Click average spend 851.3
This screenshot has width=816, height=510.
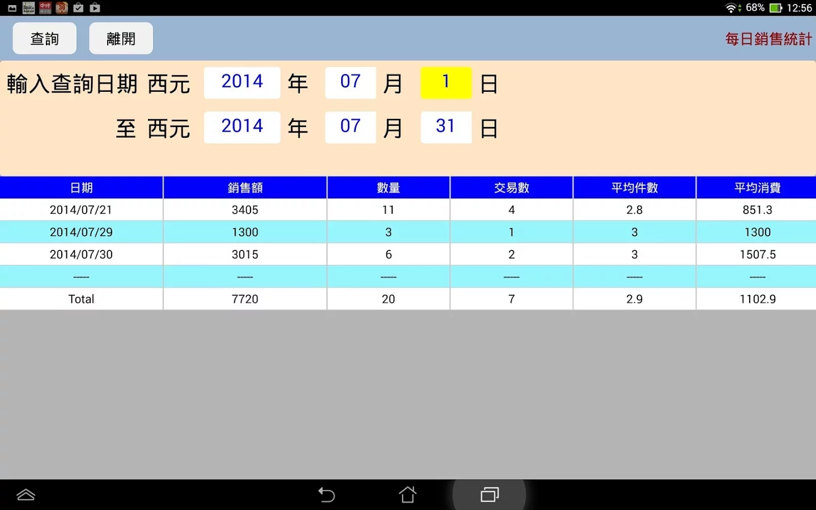757,210
